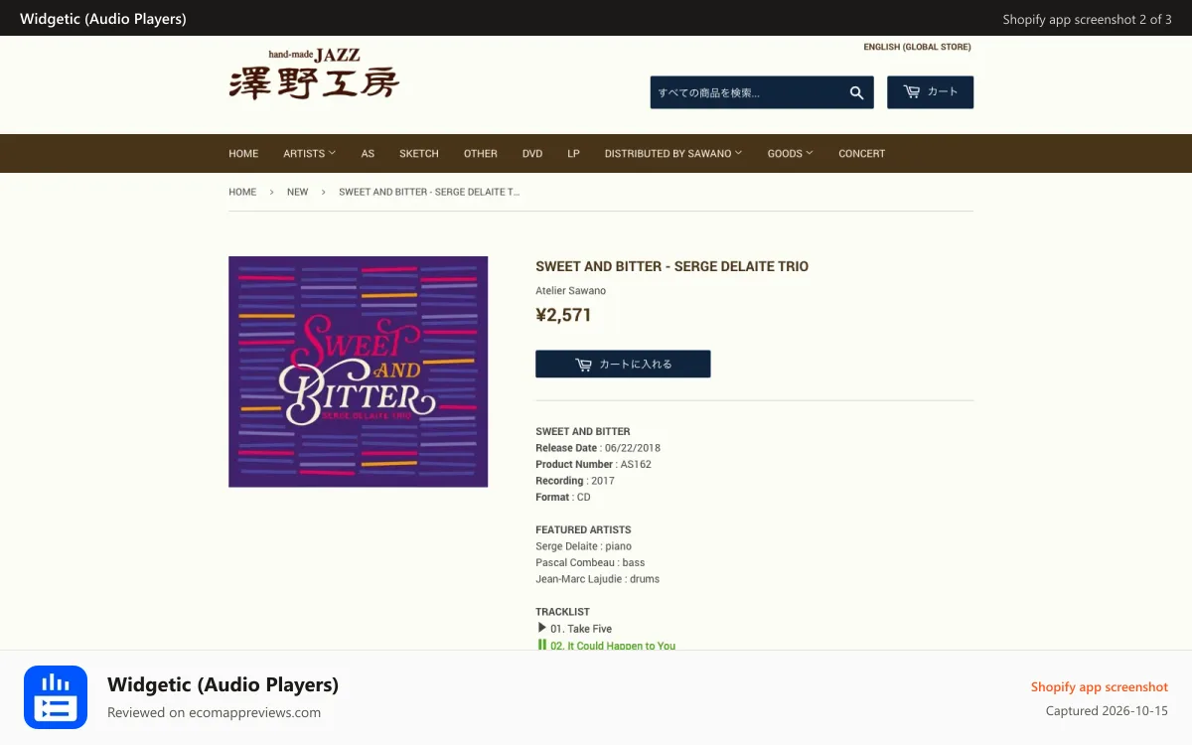Open the AS menu item
Screen dimensions: 1192x745
click(x=368, y=153)
